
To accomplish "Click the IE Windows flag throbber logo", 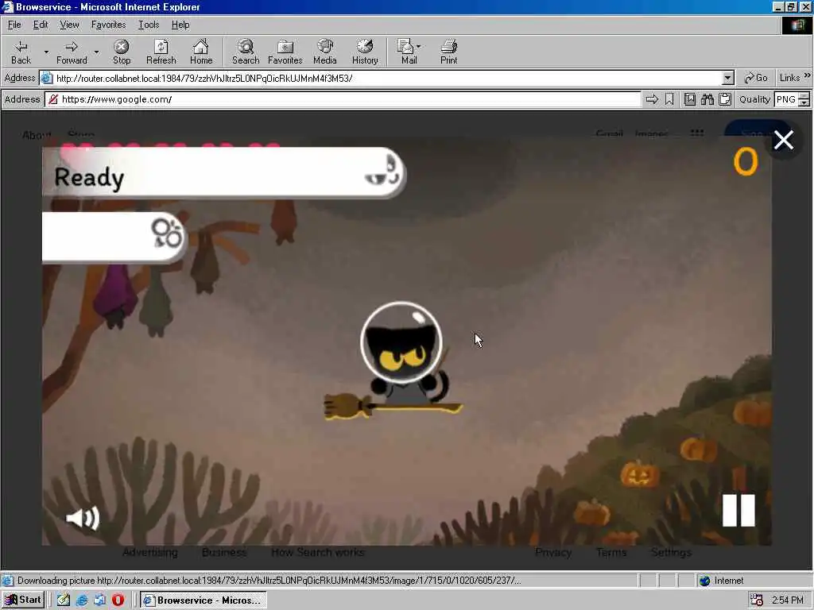I will pyautogui.click(x=797, y=25).
